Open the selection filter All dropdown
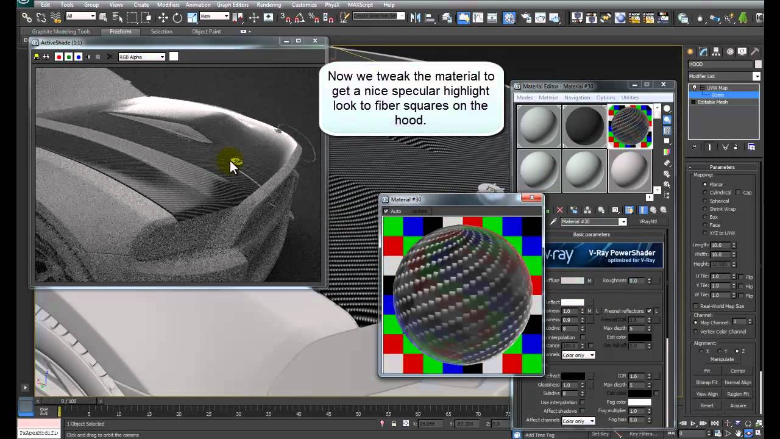 click(x=81, y=16)
